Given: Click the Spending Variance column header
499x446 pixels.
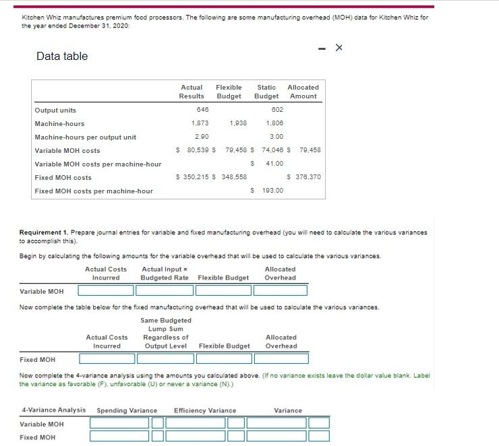Looking at the screenshot, I should [x=127, y=411].
